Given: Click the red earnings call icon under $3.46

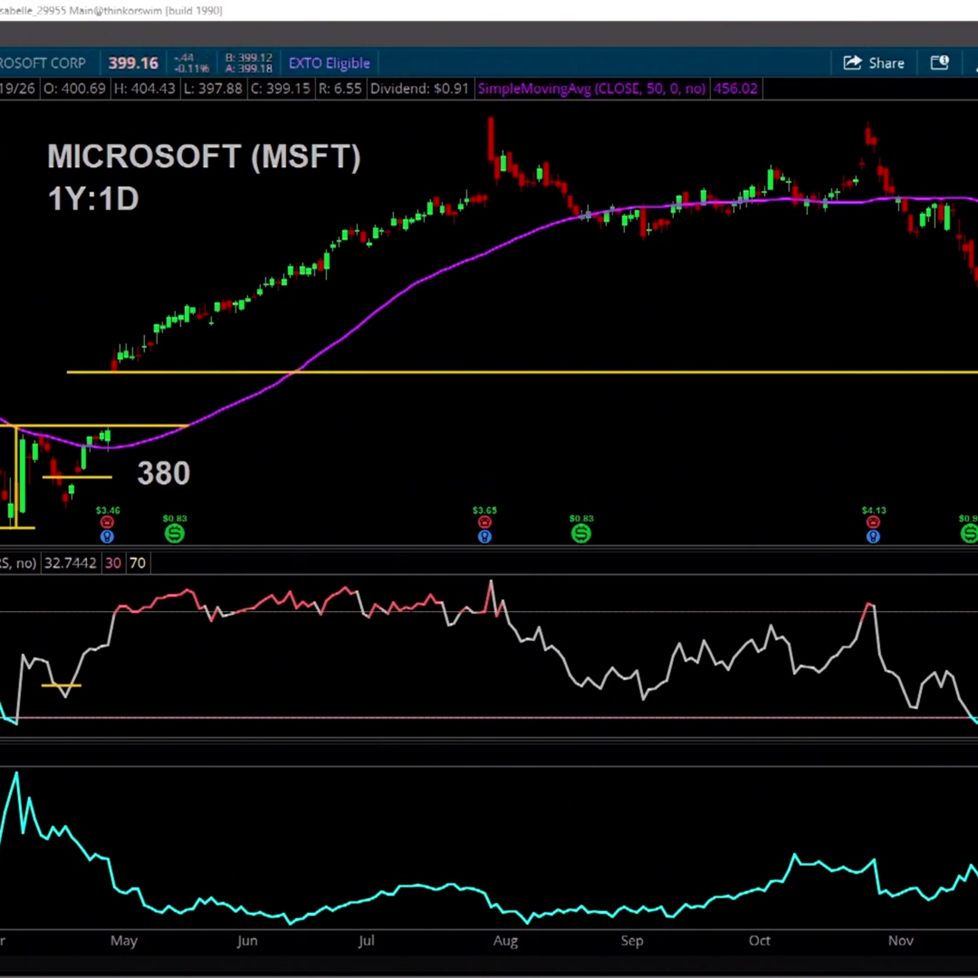Looking at the screenshot, I should [x=107, y=522].
